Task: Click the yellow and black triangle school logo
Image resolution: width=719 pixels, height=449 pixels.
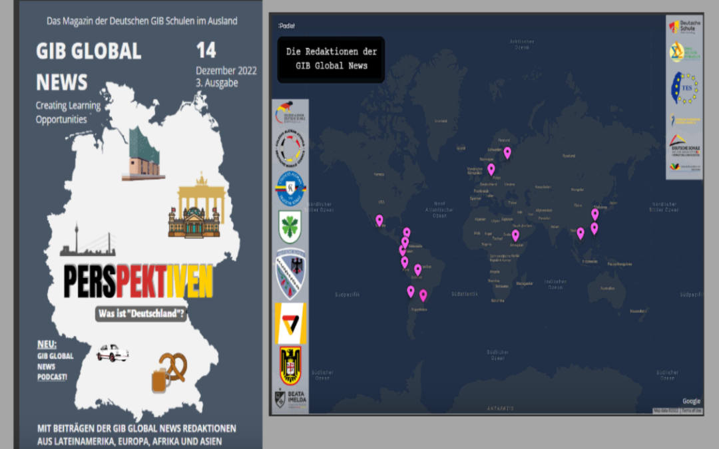Action: pyautogui.click(x=290, y=323)
